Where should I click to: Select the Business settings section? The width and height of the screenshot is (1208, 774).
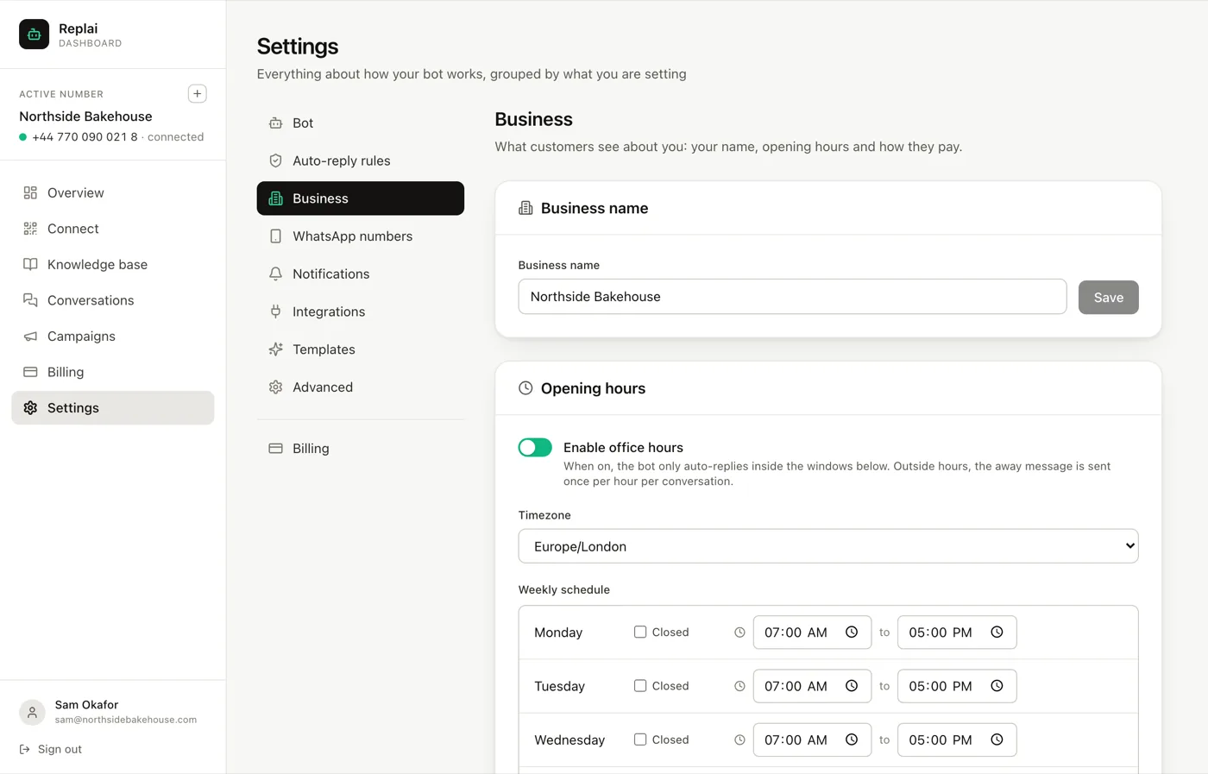[361, 198]
